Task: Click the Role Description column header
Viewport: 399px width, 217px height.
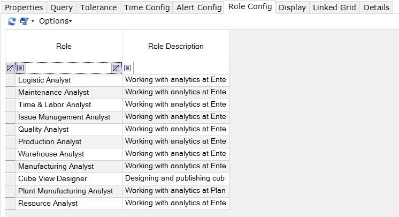Action: pos(175,46)
